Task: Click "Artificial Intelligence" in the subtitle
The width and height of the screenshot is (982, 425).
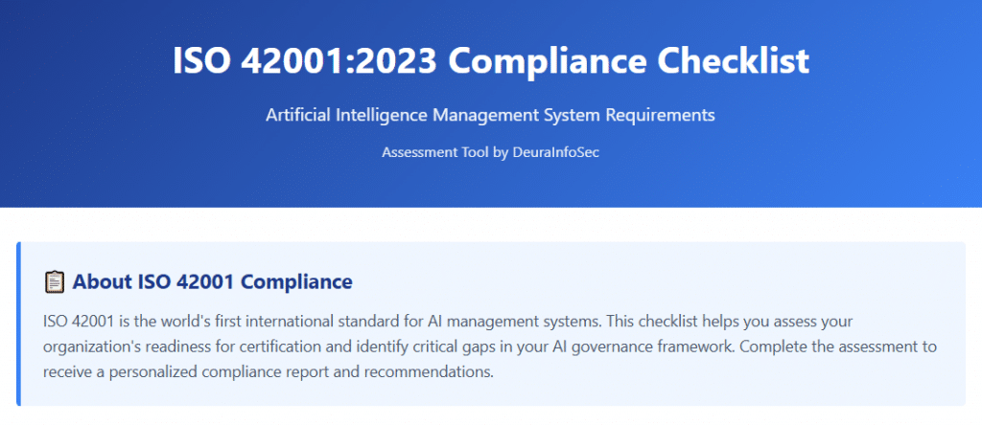Action: (x=348, y=115)
